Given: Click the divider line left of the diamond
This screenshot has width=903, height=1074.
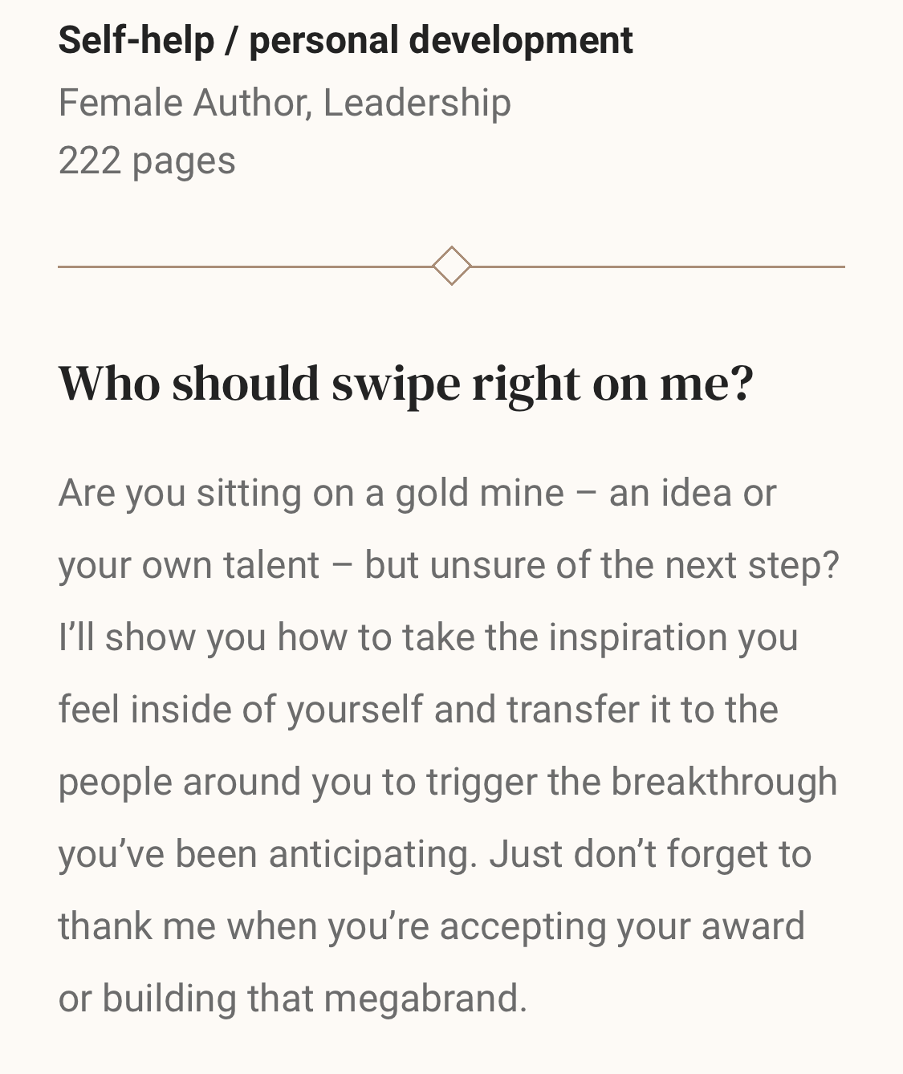Looking at the screenshot, I should tap(241, 266).
